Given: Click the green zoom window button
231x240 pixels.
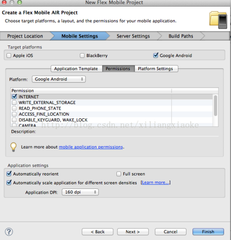Looking at the screenshot, I should tap(19, 2).
